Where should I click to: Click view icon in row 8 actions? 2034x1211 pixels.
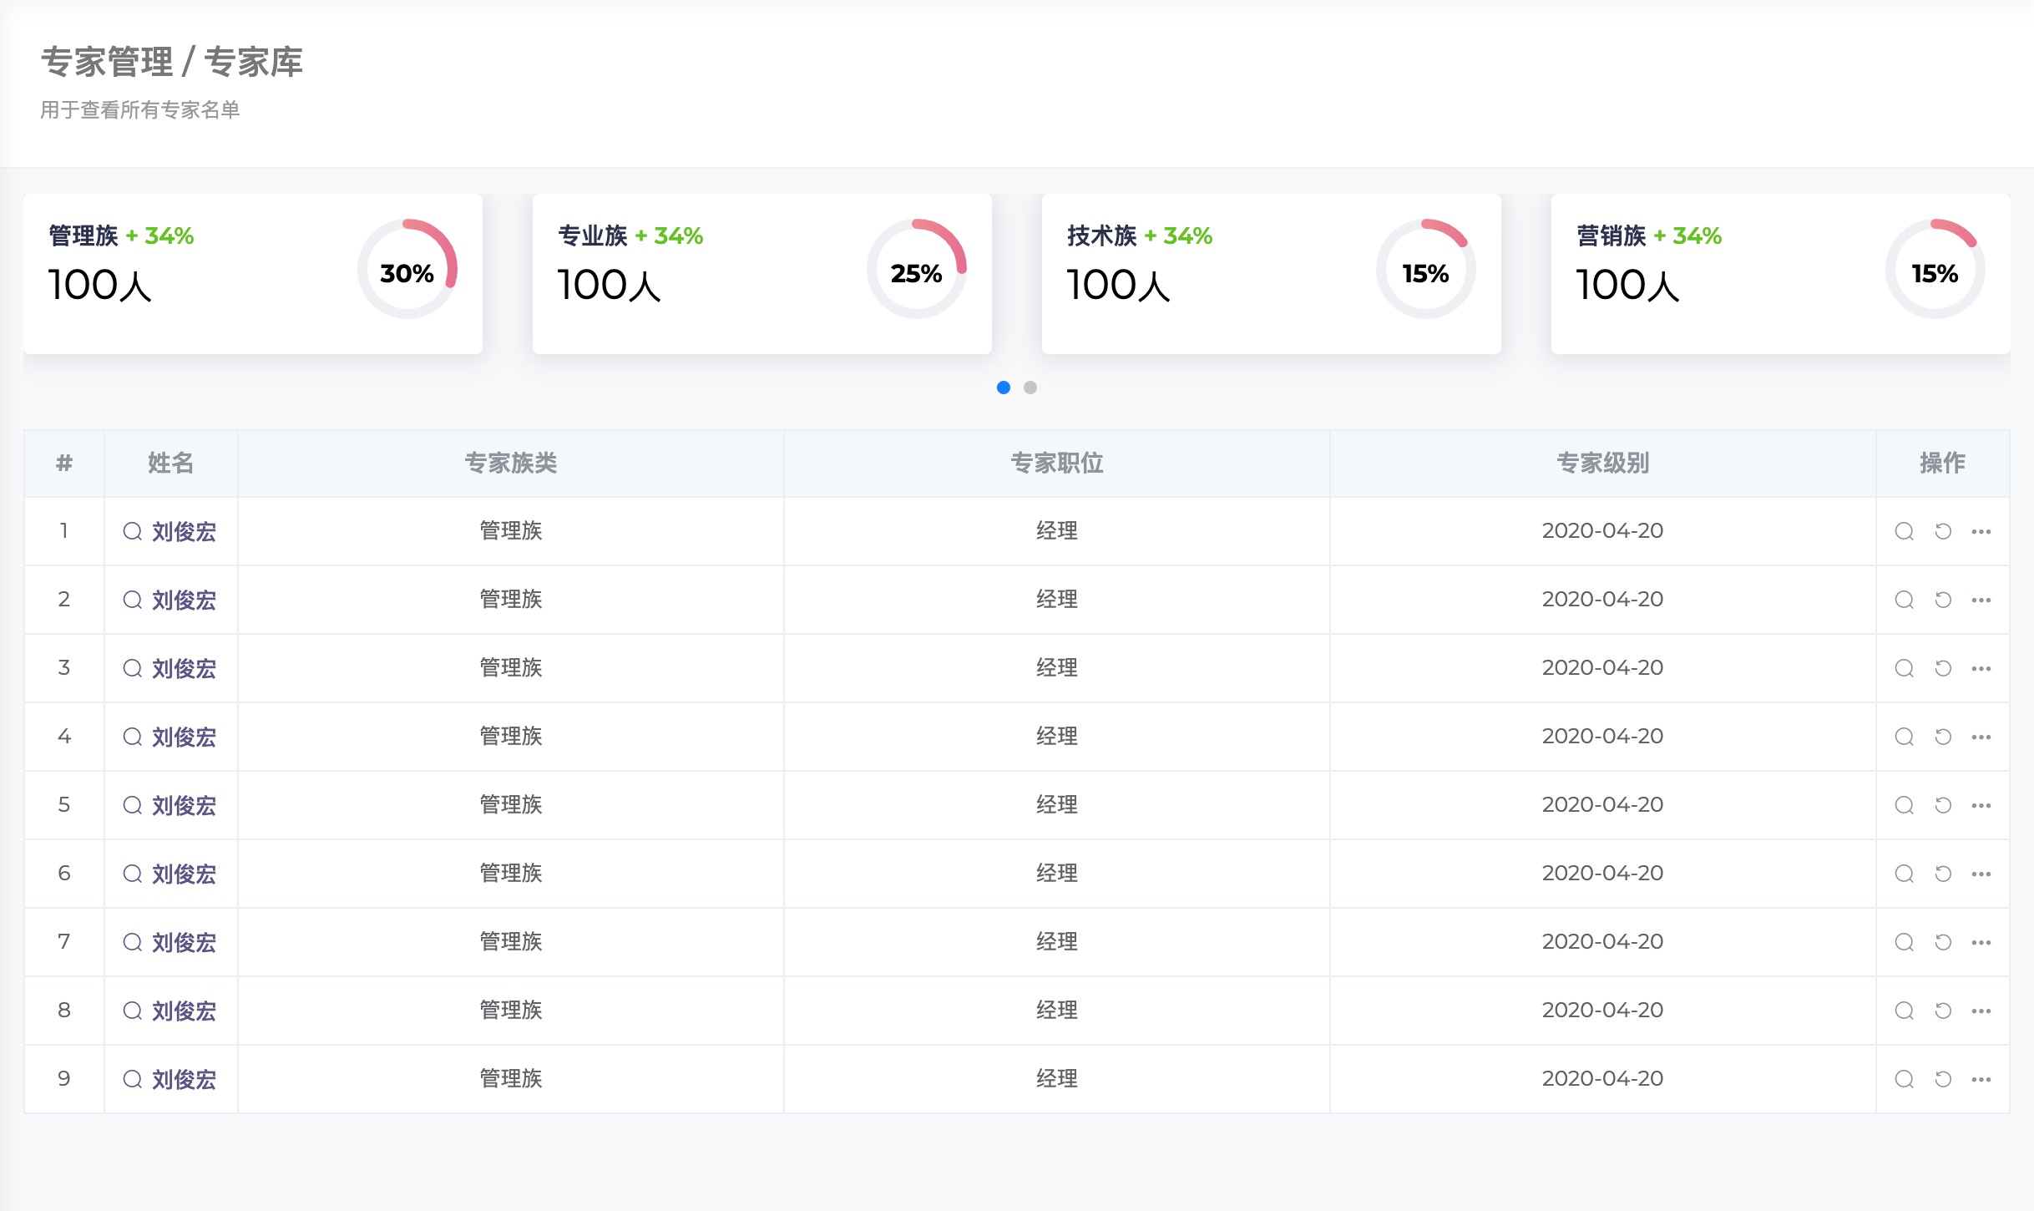pos(1904,1011)
